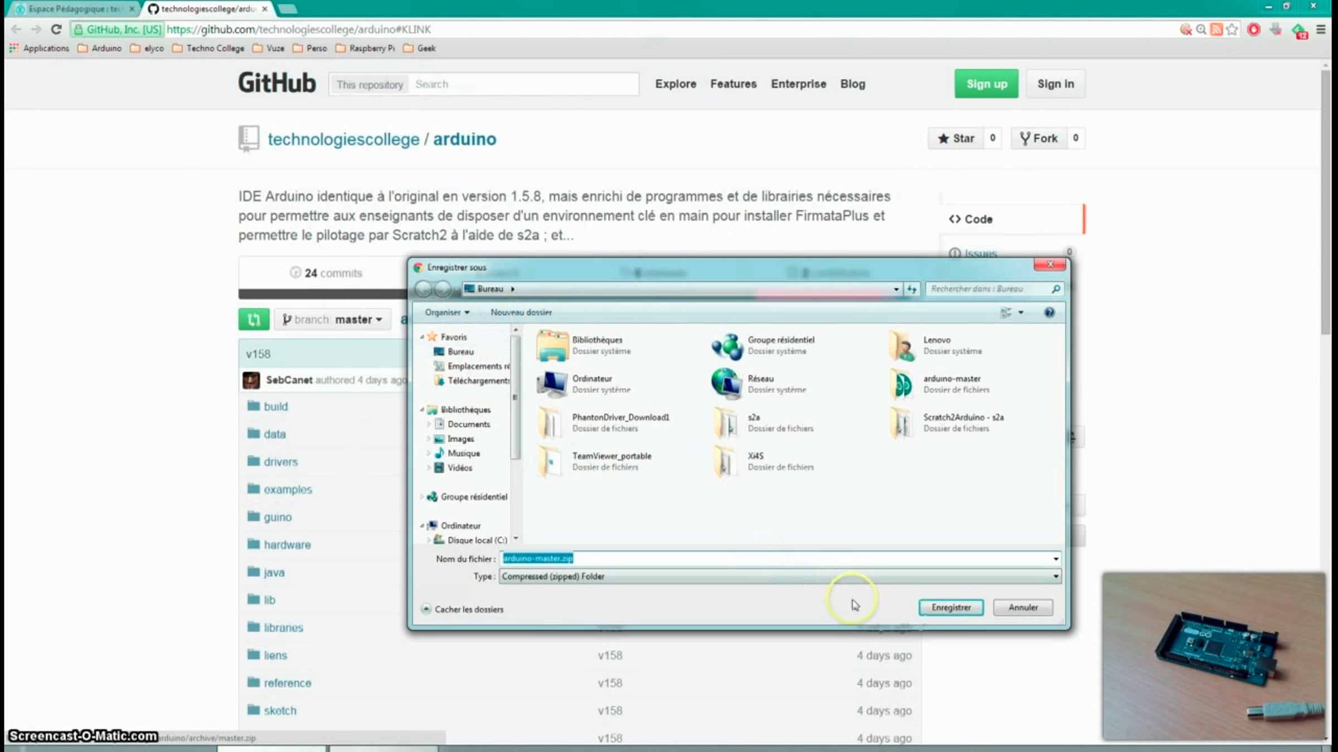Expand the Bureau address path dropdown
Screen dimensions: 1338x752
(896, 289)
